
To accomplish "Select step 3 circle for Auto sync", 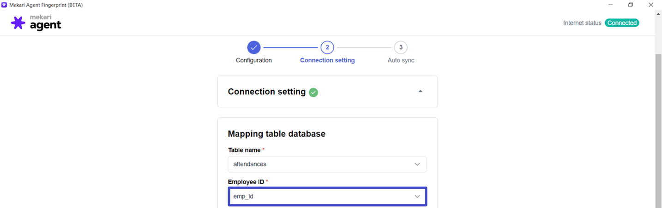I will [x=400, y=47].
